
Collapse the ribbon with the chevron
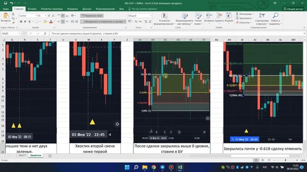pyautogui.click(x=304, y=28)
